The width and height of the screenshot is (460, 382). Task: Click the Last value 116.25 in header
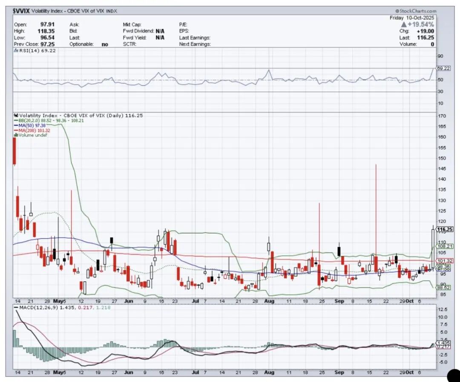click(x=425, y=37)
